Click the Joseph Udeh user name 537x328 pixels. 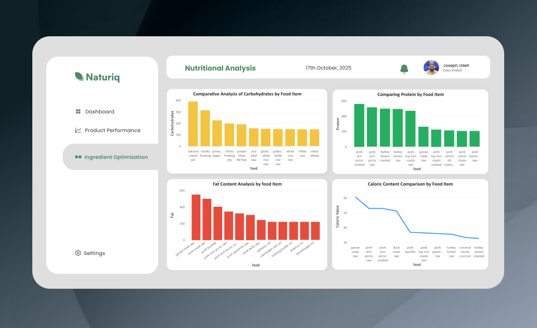coord(456,66)
